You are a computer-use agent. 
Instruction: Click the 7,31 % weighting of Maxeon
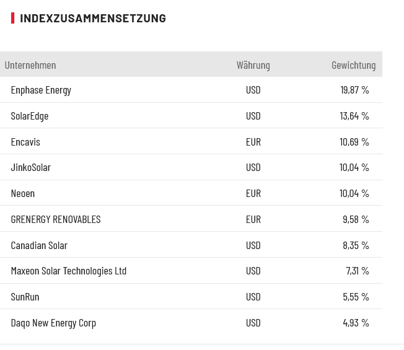[357, 271]
